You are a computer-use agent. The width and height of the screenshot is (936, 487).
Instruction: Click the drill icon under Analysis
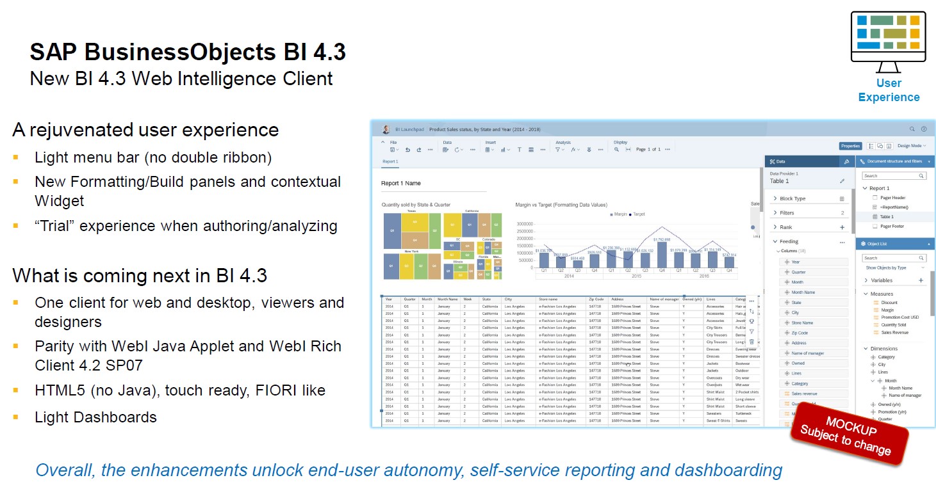tap(589, 150)
